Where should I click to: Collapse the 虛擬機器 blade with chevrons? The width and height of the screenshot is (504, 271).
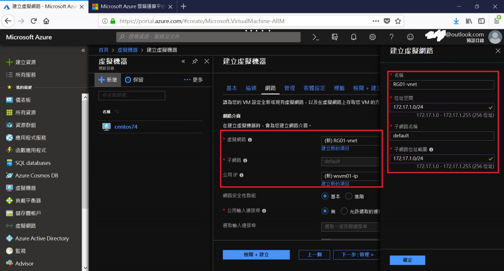pyautogui.click(x=183, y=61)
